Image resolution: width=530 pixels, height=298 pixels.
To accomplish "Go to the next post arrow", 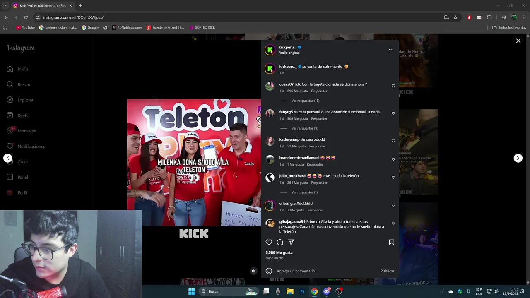I will [518, 158].
